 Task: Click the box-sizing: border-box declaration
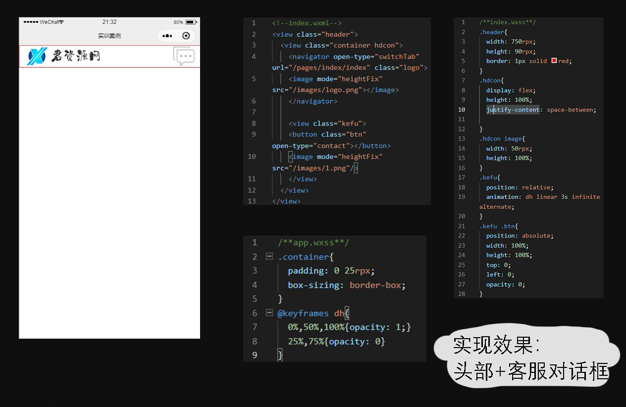347,285
